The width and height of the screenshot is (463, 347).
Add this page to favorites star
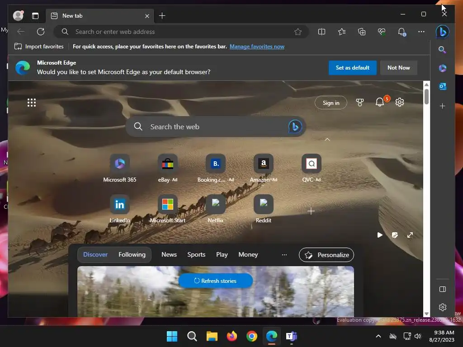298,32
